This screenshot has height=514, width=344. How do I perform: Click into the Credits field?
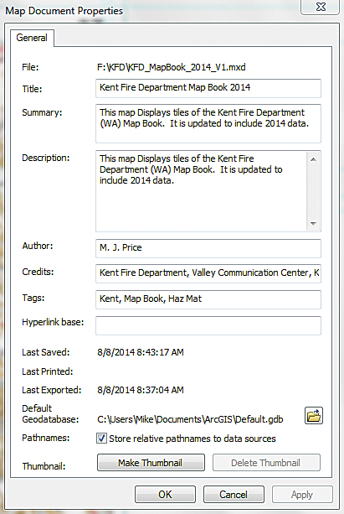[x=208, y=273]
